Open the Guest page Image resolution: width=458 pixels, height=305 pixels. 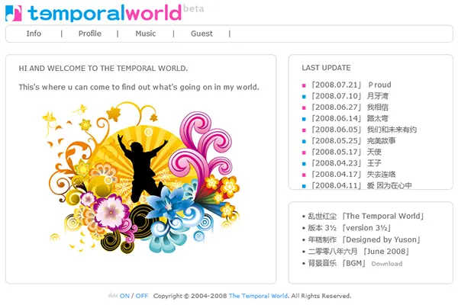click(x=202, y=34)
